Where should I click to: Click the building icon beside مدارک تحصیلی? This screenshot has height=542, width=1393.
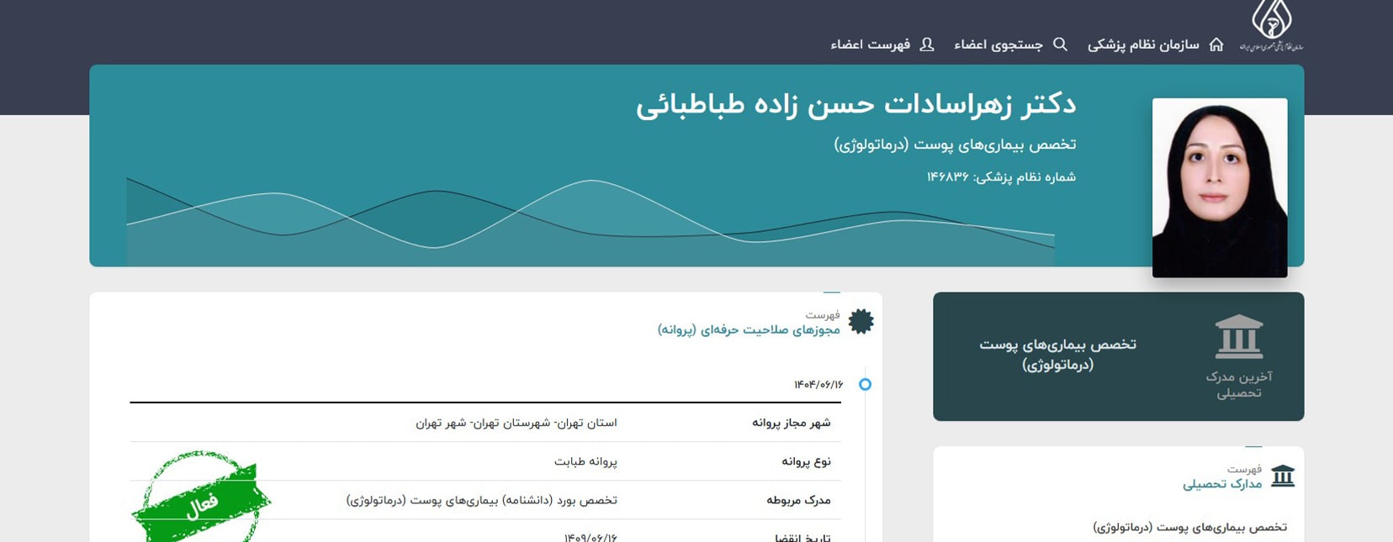tap(1283, 476)
